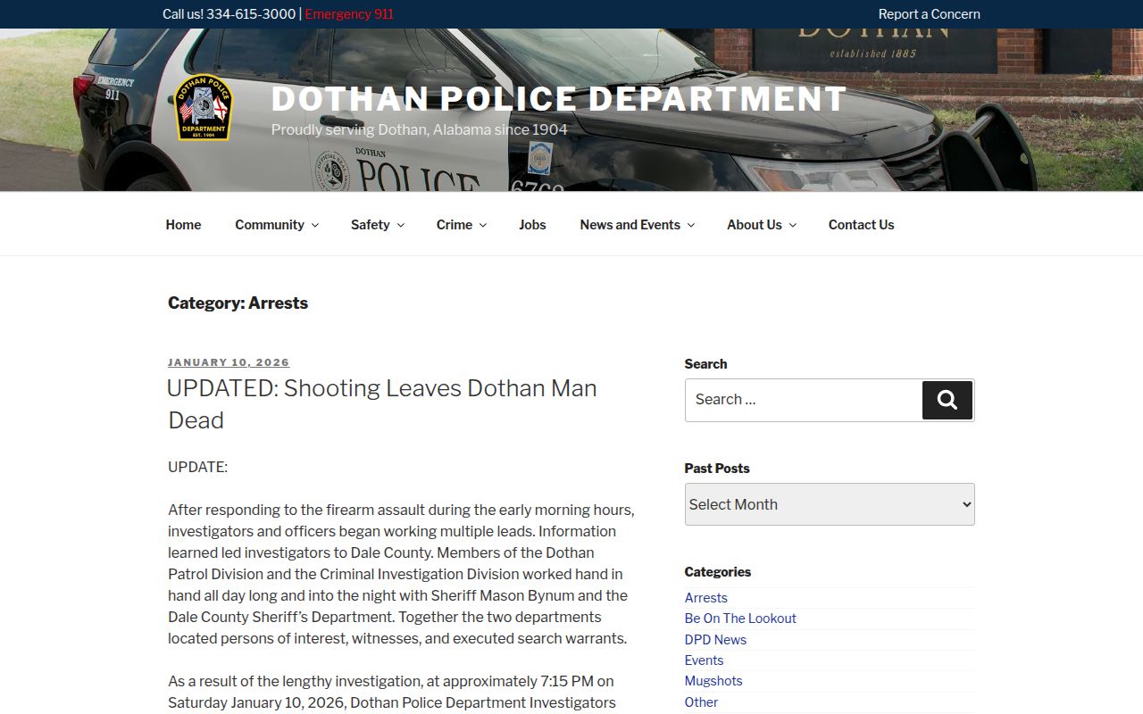This screenshot has width=1143, height=714.
Task: Open the Community menu
Action: click(270, 225)
